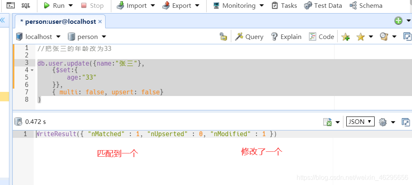Viewport: 412px width, 185px height.
Task: Open the Run options dropdown arrow
Action: pos(71,5)
